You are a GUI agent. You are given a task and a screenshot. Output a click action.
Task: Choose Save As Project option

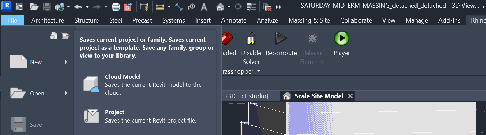[x=145, y=117]
